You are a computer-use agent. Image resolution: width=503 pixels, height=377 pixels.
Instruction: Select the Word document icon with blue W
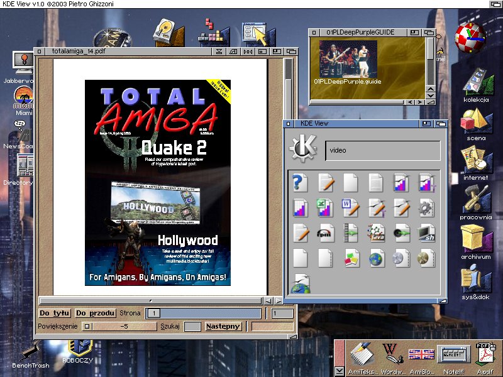tap(350, 208)
